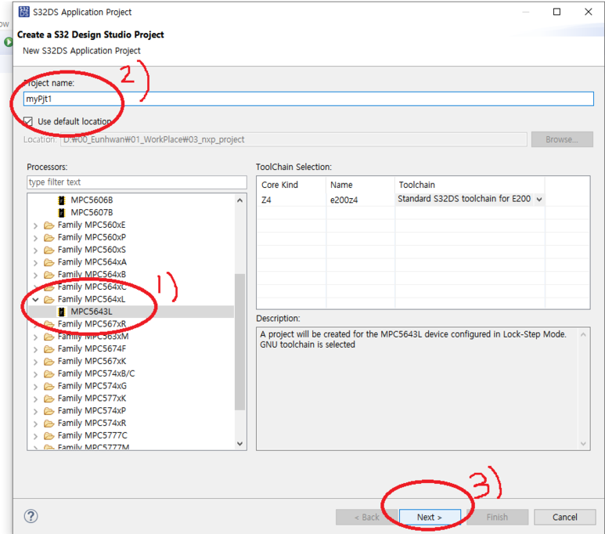
Task: Click the Family MPC577xK folder icon
Action: [49, 399]
